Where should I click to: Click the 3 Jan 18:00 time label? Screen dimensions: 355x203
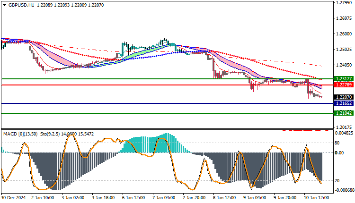pyautogui.click(x=103, y=198)
